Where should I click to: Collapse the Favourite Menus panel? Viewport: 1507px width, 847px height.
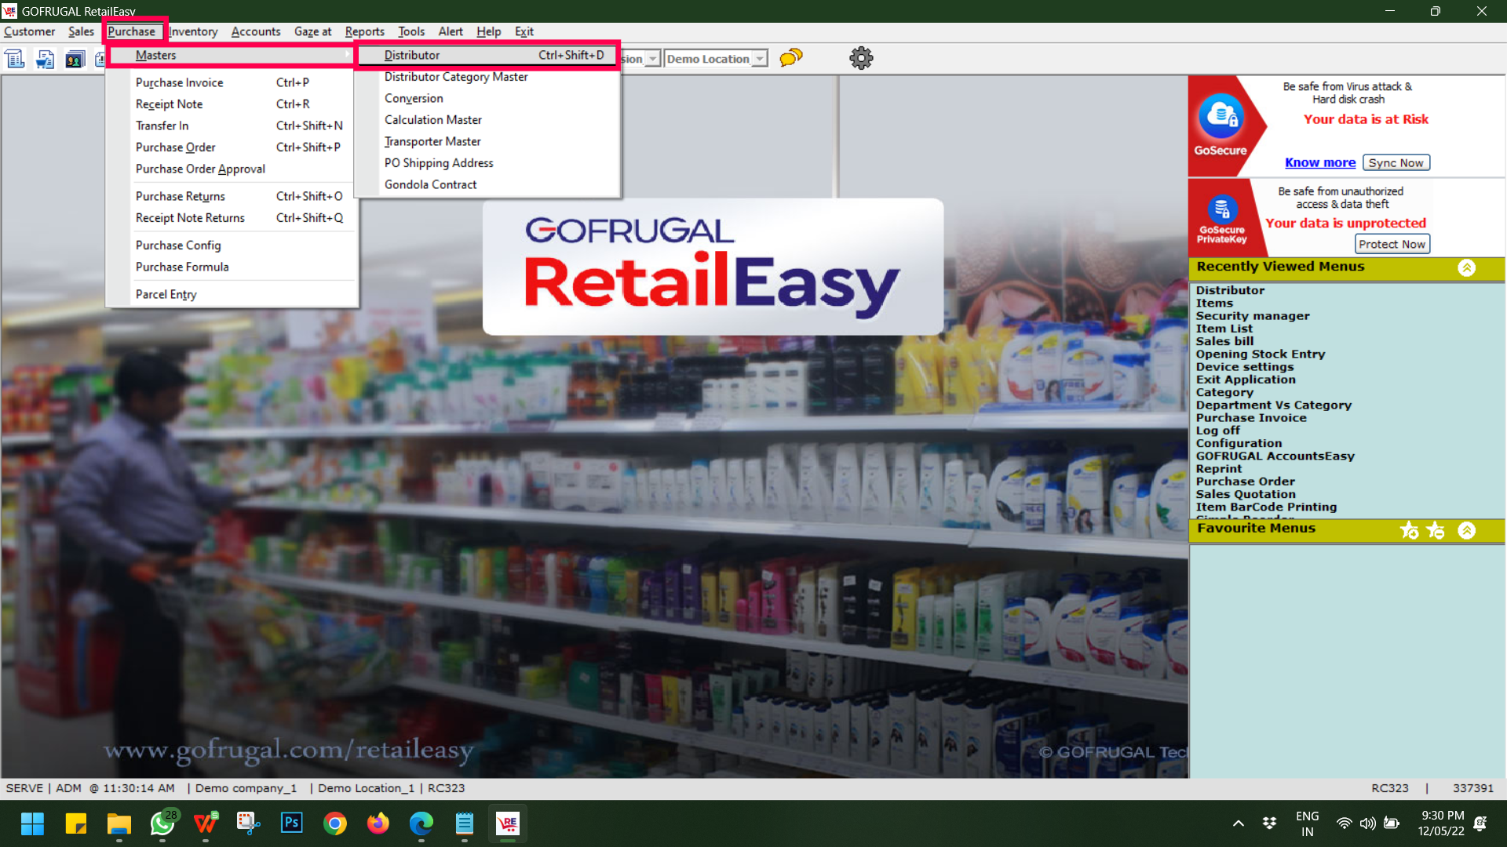pyautogui.click(x=1466, y=530)
